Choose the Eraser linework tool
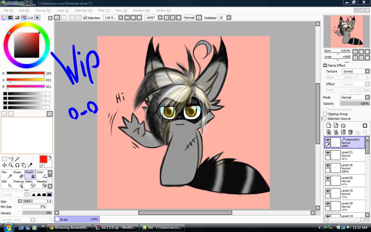The width and height of the screenshot is (371, 232). click(19, 175)
